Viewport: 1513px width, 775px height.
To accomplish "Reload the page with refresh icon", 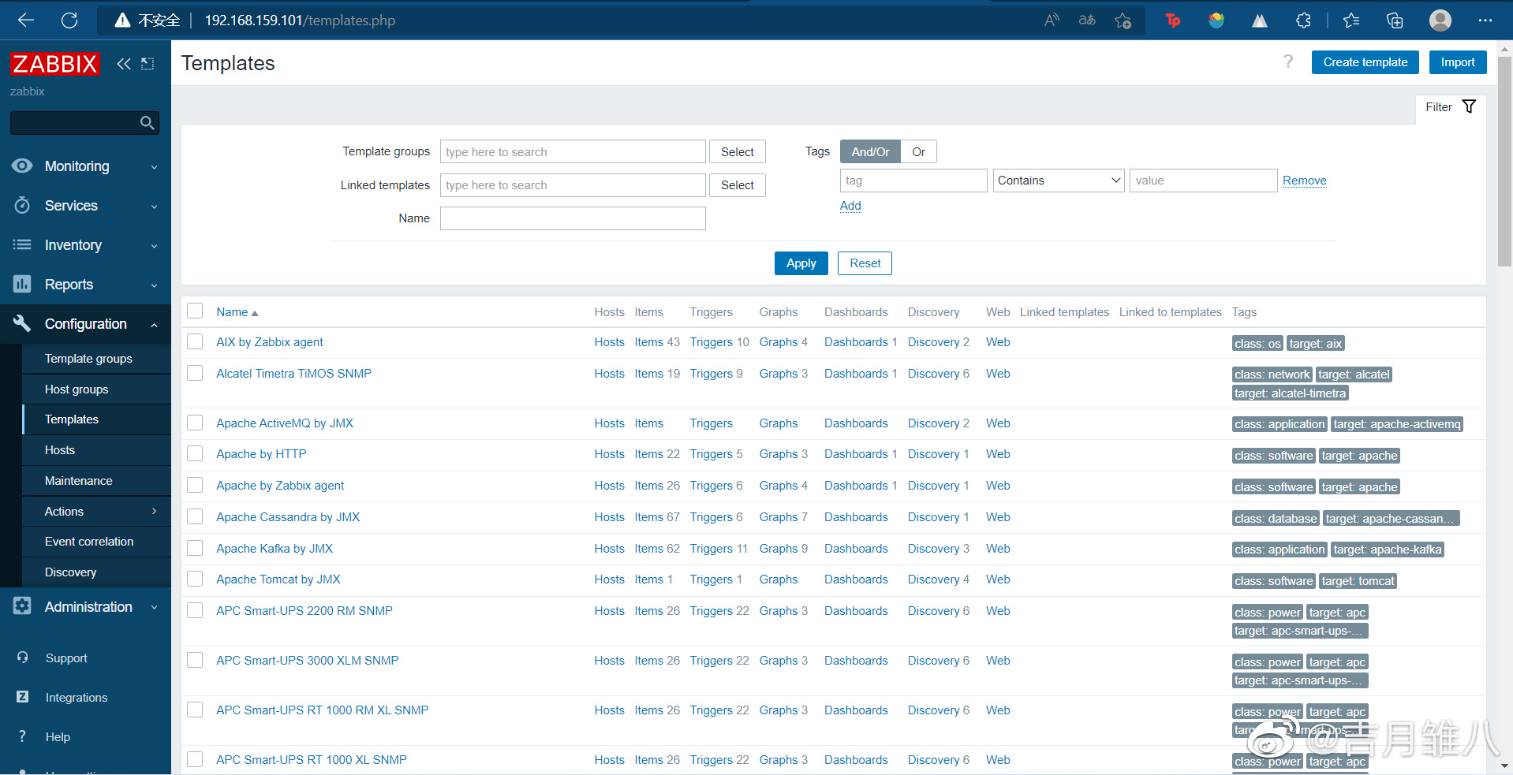I will [x=69, y=20].
